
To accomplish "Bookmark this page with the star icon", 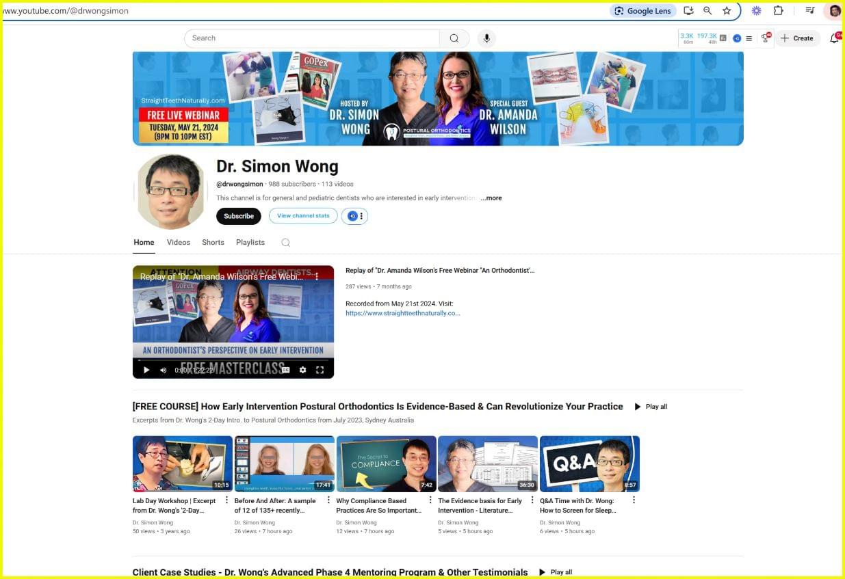I will [x=727, y=11].
